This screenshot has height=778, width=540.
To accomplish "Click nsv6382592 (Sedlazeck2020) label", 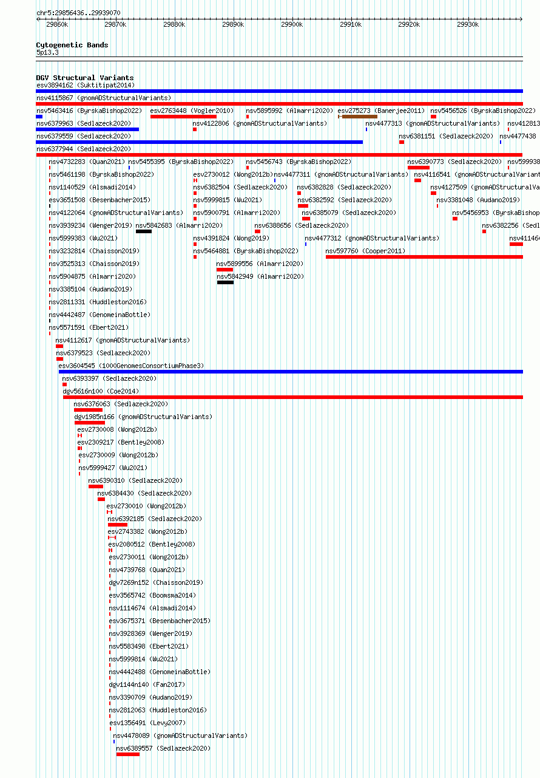I will point(345,200).
